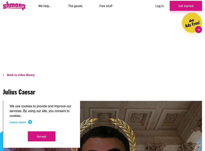The width and height of the screenshot is (205, 151).
Task: Expand The goods menu
Action: point(75,6)
